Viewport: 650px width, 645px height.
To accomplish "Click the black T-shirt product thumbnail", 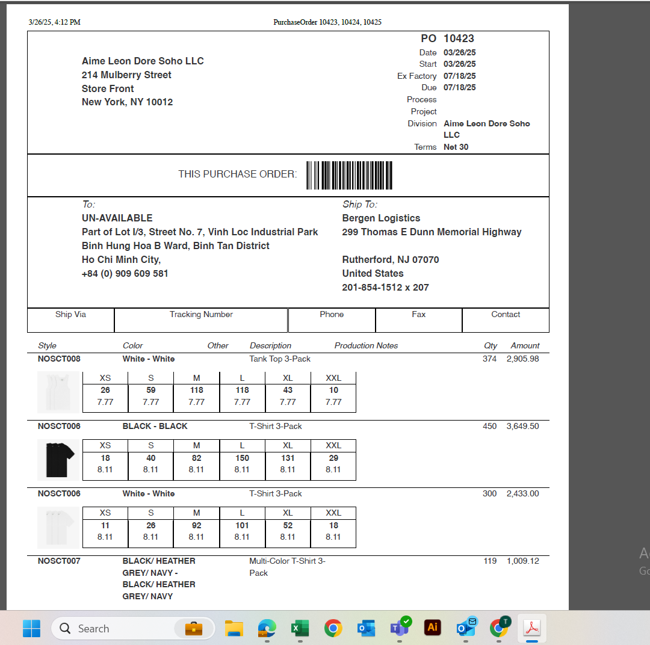I will (x=58, y=460).
